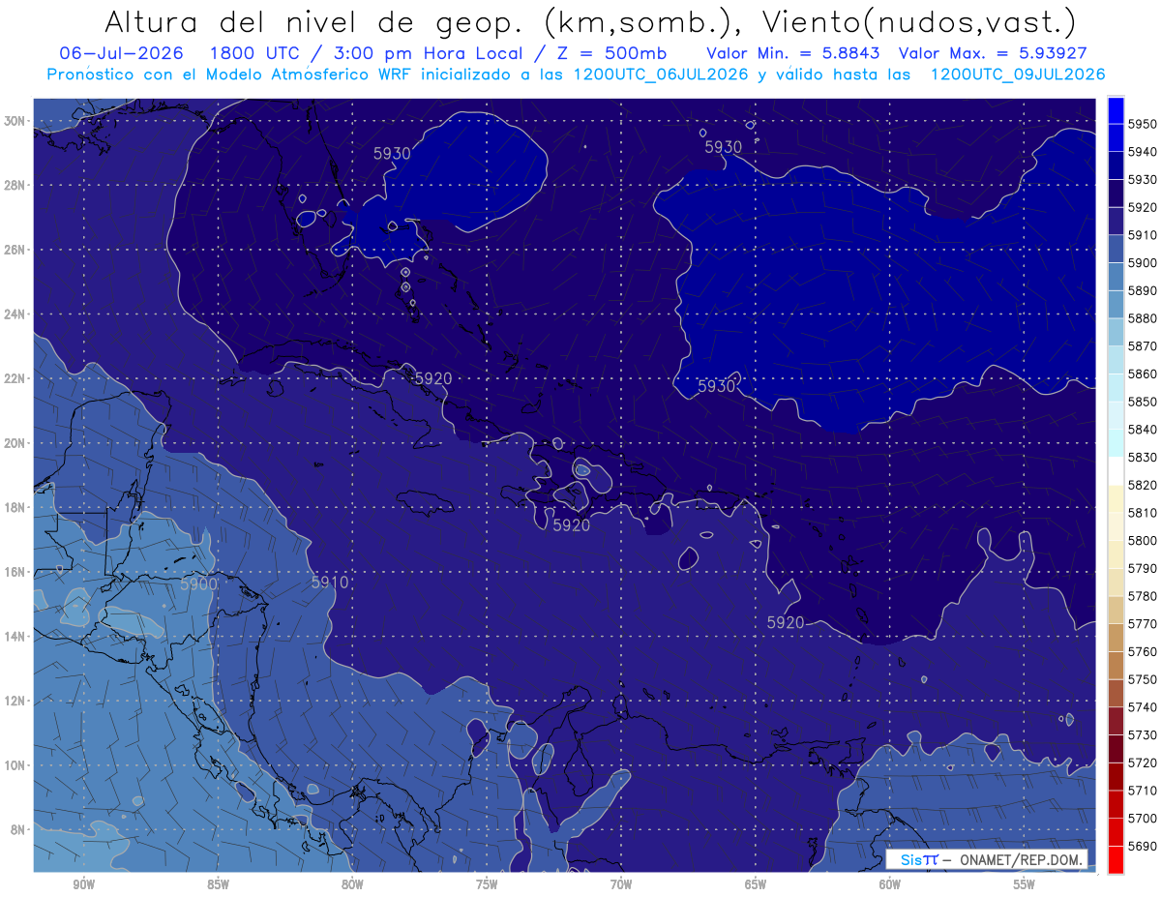Click the "85W" longitude axis label

218,885
